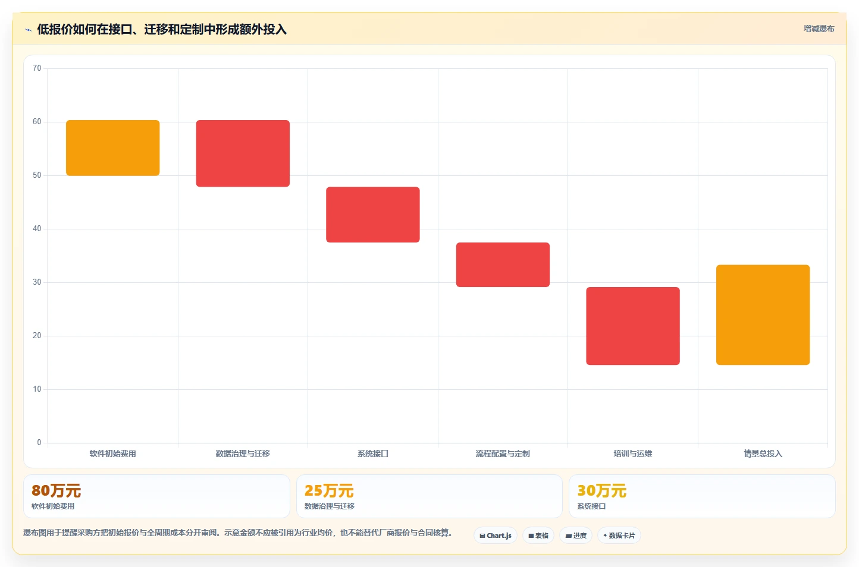Click y-axis value 60
The height and width of the screenshot is (567, 859).
(37, 122)
